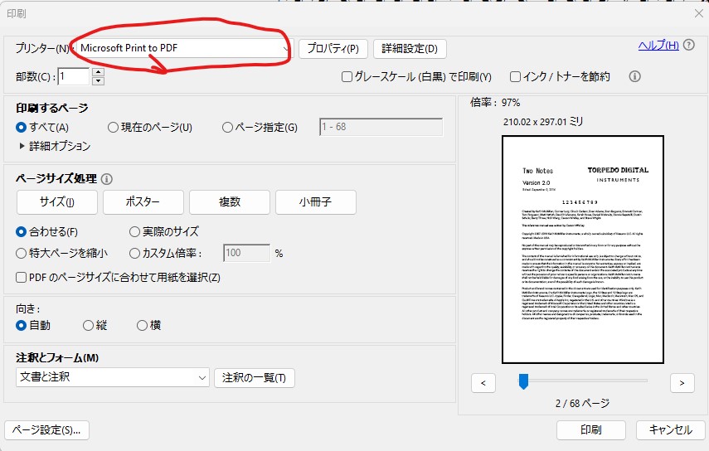Enable グレースケール (白黒) で印刷 checkbox
Screen dimensions: 709x451
click(348, 76)
